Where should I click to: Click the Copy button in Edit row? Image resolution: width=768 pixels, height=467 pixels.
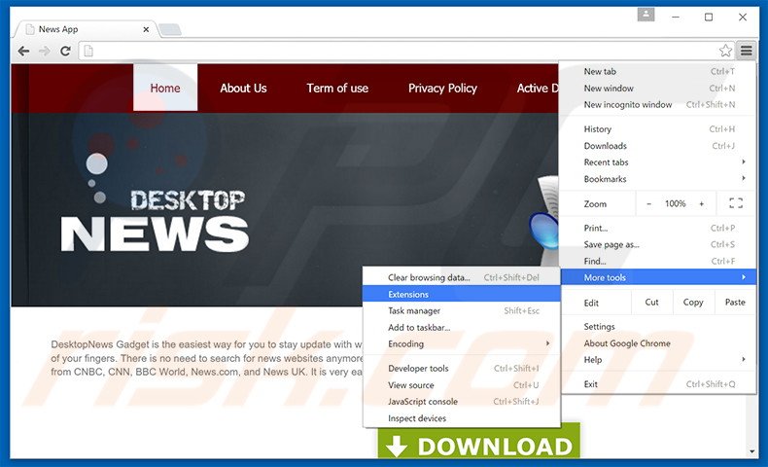(x=693, y=303)
